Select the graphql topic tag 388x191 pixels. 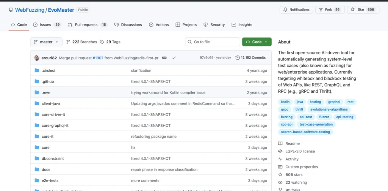click(x=334, y=102)
